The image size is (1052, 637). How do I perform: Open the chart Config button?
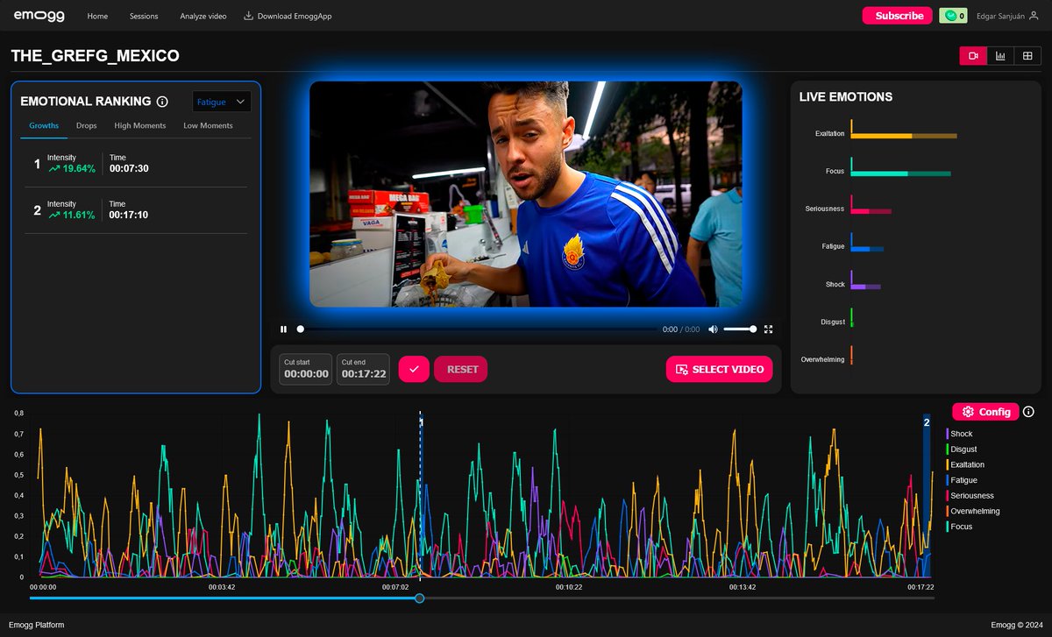pyautogui.click(x=985, y=412)
